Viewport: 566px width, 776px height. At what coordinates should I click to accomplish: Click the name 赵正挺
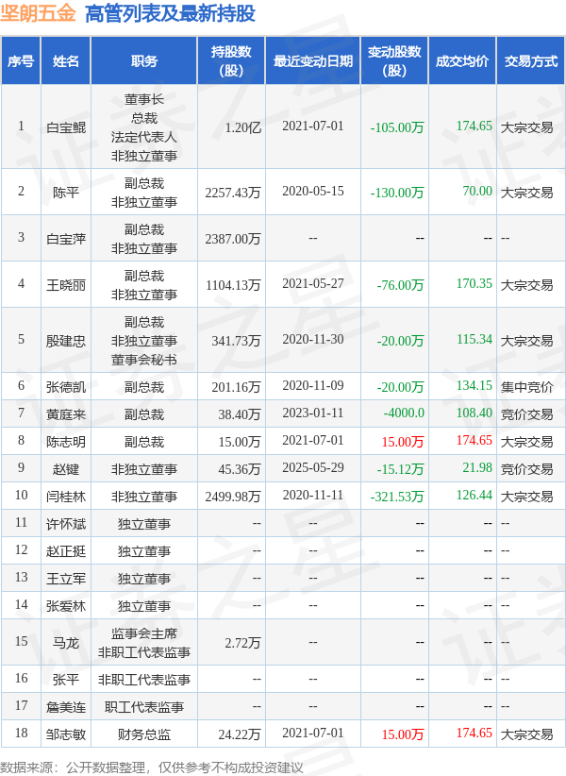tap(66, 551)
